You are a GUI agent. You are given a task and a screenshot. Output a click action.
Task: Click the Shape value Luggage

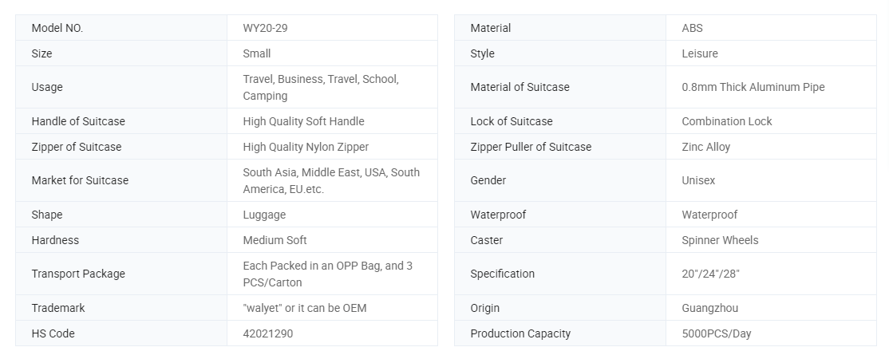(x=264, y=215)
